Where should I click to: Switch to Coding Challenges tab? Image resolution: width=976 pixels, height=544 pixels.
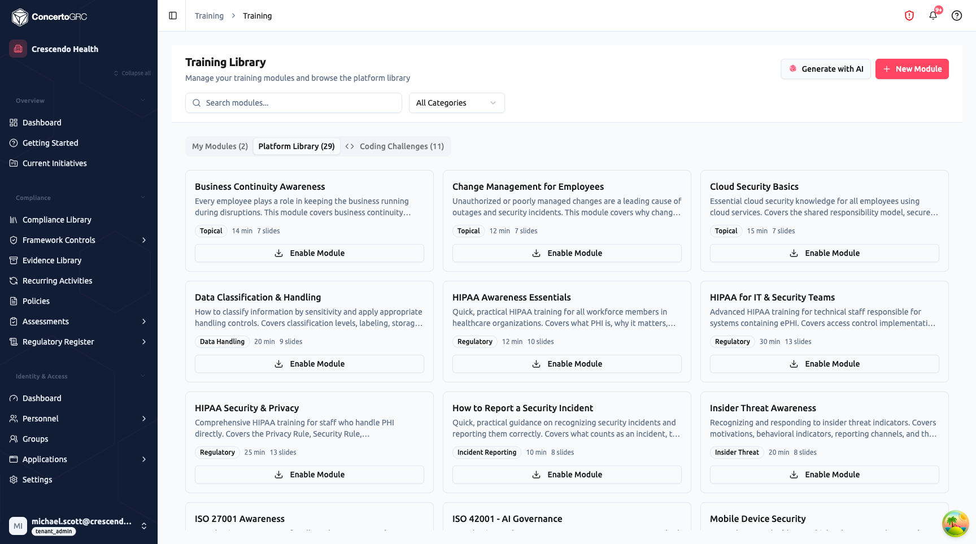pyautogui.click(x=395, y=146)
